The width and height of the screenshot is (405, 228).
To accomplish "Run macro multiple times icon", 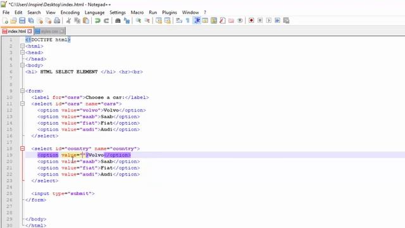I will [x=277, y=21].
